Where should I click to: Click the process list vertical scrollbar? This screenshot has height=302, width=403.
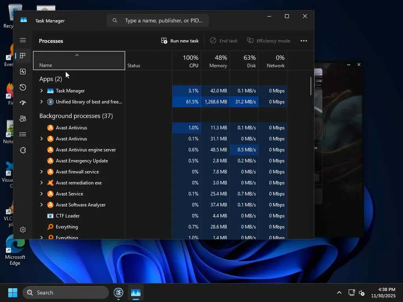click(311, 86)
